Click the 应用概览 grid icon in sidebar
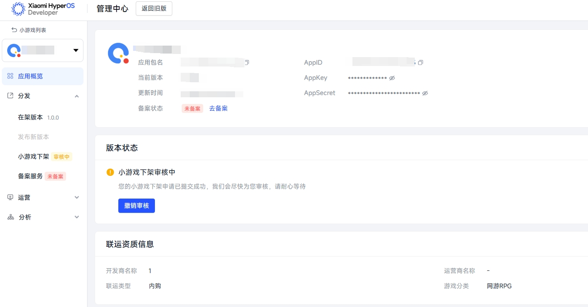This screenshot has width=588, height=307. click(10, 76)
